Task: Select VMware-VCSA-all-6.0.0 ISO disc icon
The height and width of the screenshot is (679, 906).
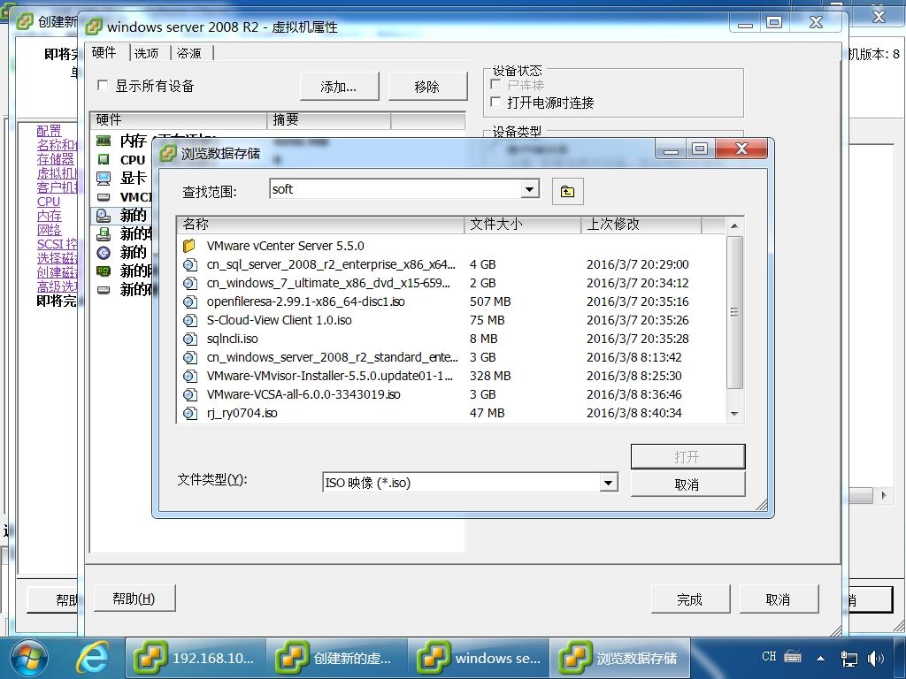Action: pyautogui.click(x=189, y=394)
